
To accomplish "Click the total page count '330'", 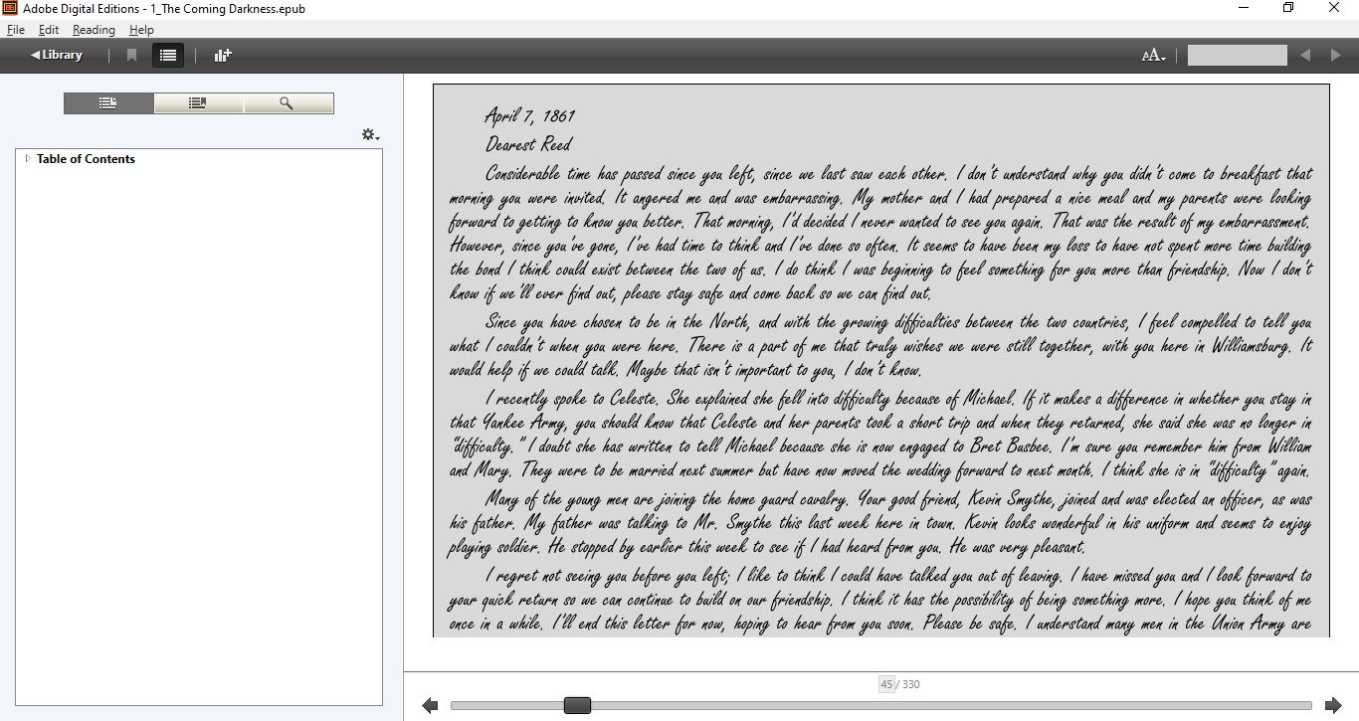I will tap(910, 684).
